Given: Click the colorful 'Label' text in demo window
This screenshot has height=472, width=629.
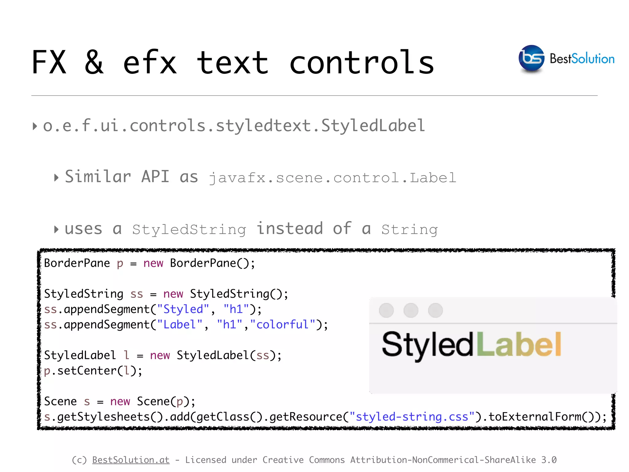Looking at the screenshot, I should coord(519,344).
